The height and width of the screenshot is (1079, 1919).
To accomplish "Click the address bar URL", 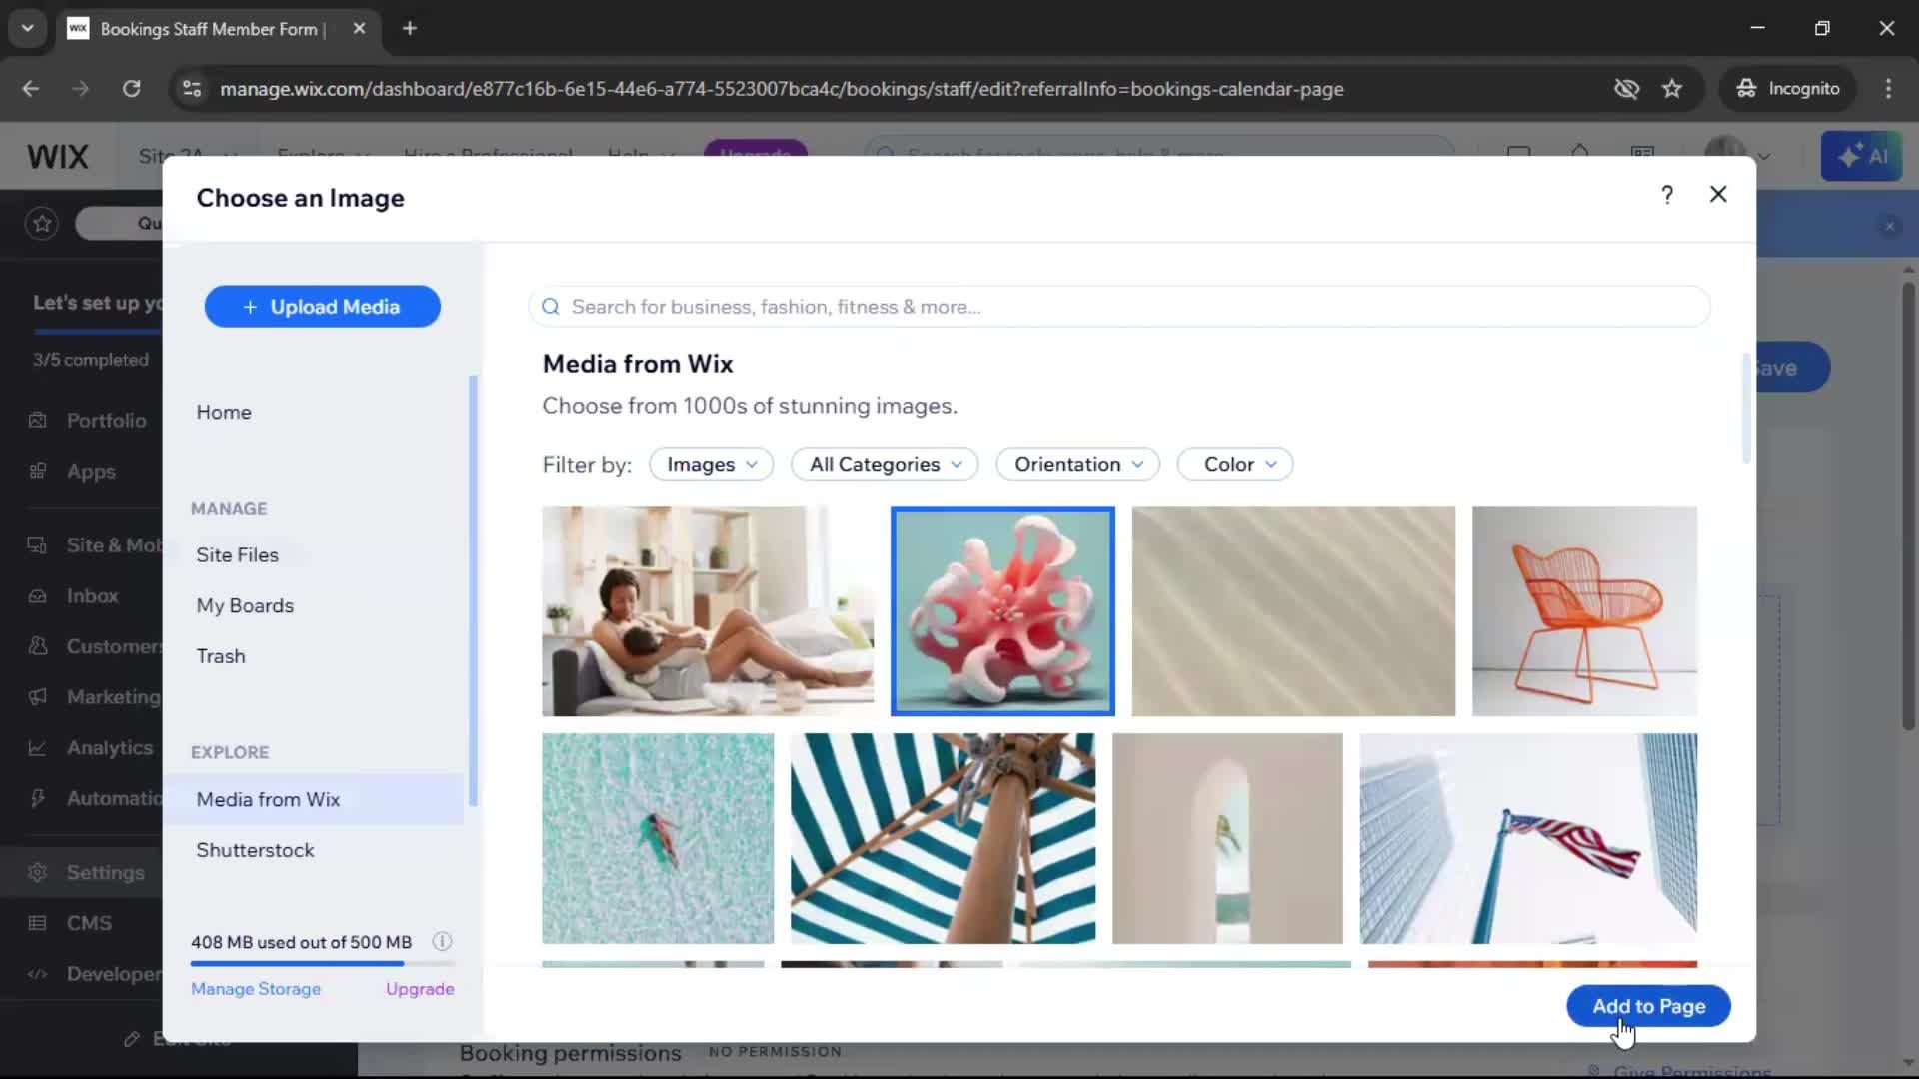I will [x=782, y=89].
